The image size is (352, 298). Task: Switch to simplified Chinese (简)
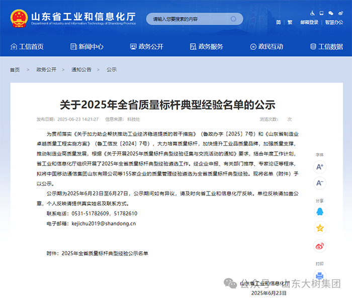pyautogui.click(x=279, y=23)
